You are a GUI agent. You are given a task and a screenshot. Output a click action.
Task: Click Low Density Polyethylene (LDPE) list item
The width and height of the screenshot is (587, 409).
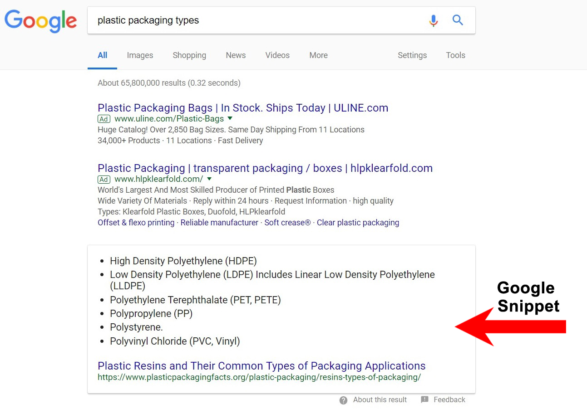click(272, 280)
